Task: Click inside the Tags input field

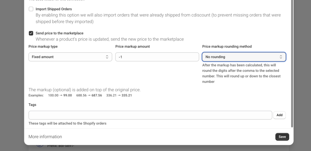Action: [x=150, y=115]
